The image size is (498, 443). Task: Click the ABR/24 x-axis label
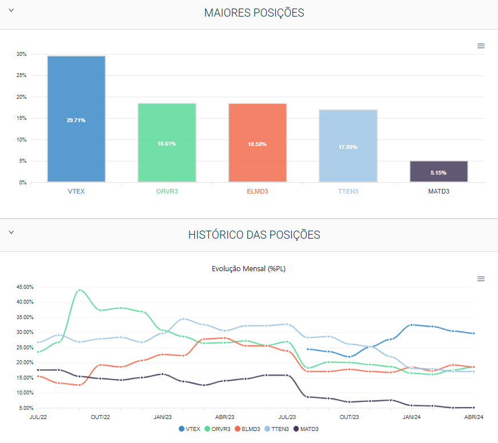473,417
